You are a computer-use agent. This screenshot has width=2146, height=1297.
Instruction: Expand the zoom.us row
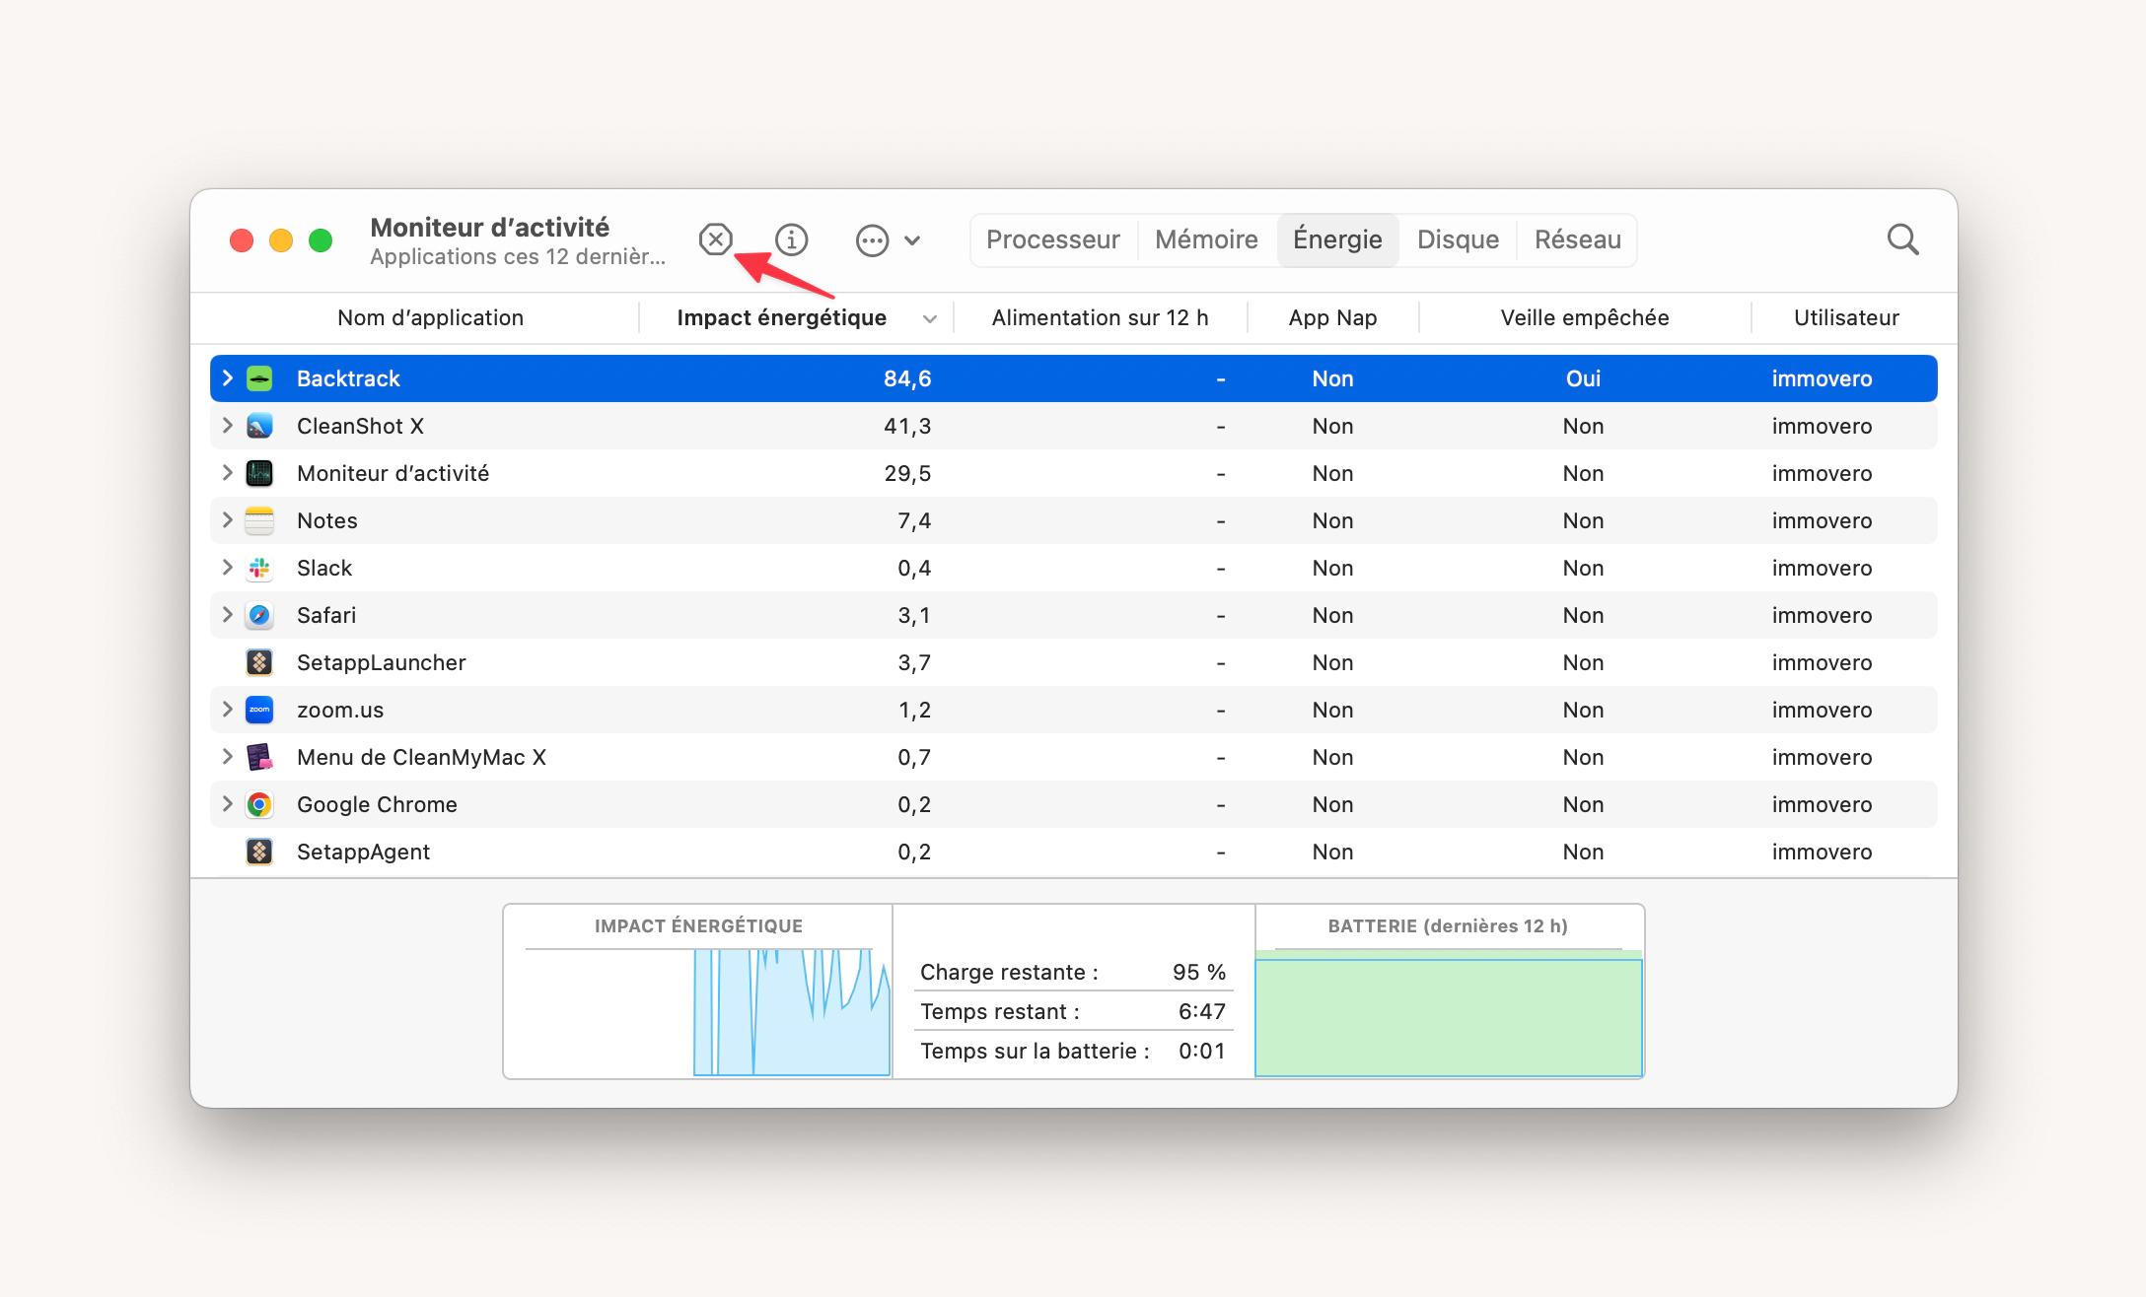[227, 710]
